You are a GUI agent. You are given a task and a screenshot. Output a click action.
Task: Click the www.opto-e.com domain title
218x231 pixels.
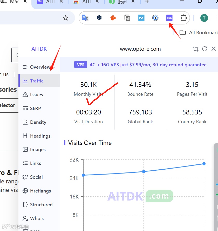(x=140, y=49)
